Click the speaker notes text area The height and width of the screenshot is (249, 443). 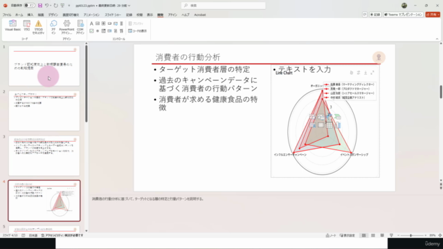tap(263, 213)
